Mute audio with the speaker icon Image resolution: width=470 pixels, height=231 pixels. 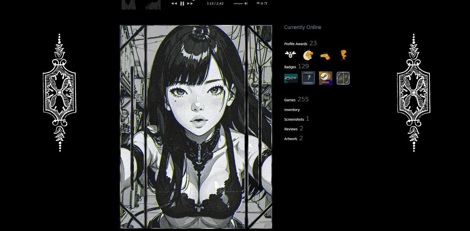point(246,3)
